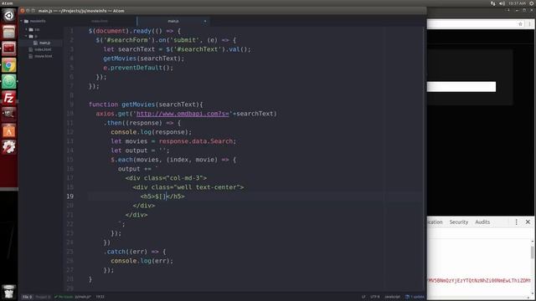Open System Settings gear in dock
The height and width of the screenshot is (301, 536).
click(9, 147)
